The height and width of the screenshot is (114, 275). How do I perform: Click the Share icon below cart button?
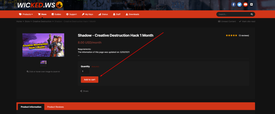pos(81,91)
